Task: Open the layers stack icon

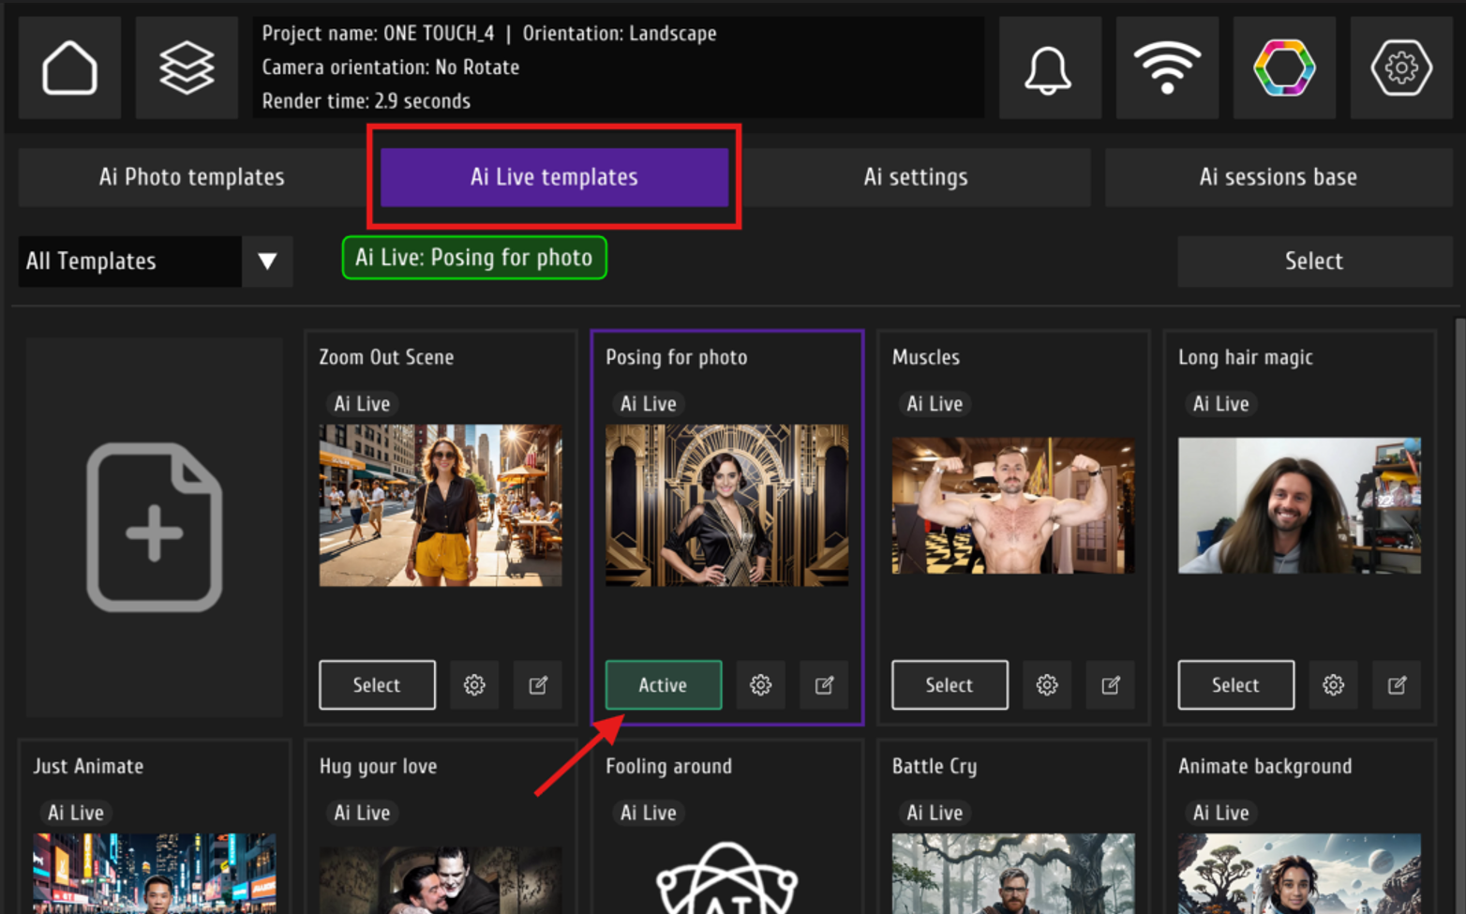Action: pyautogui.click(x=187, y=68)
